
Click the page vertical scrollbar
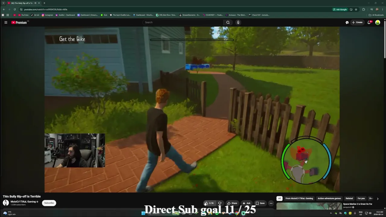point(384,39)
